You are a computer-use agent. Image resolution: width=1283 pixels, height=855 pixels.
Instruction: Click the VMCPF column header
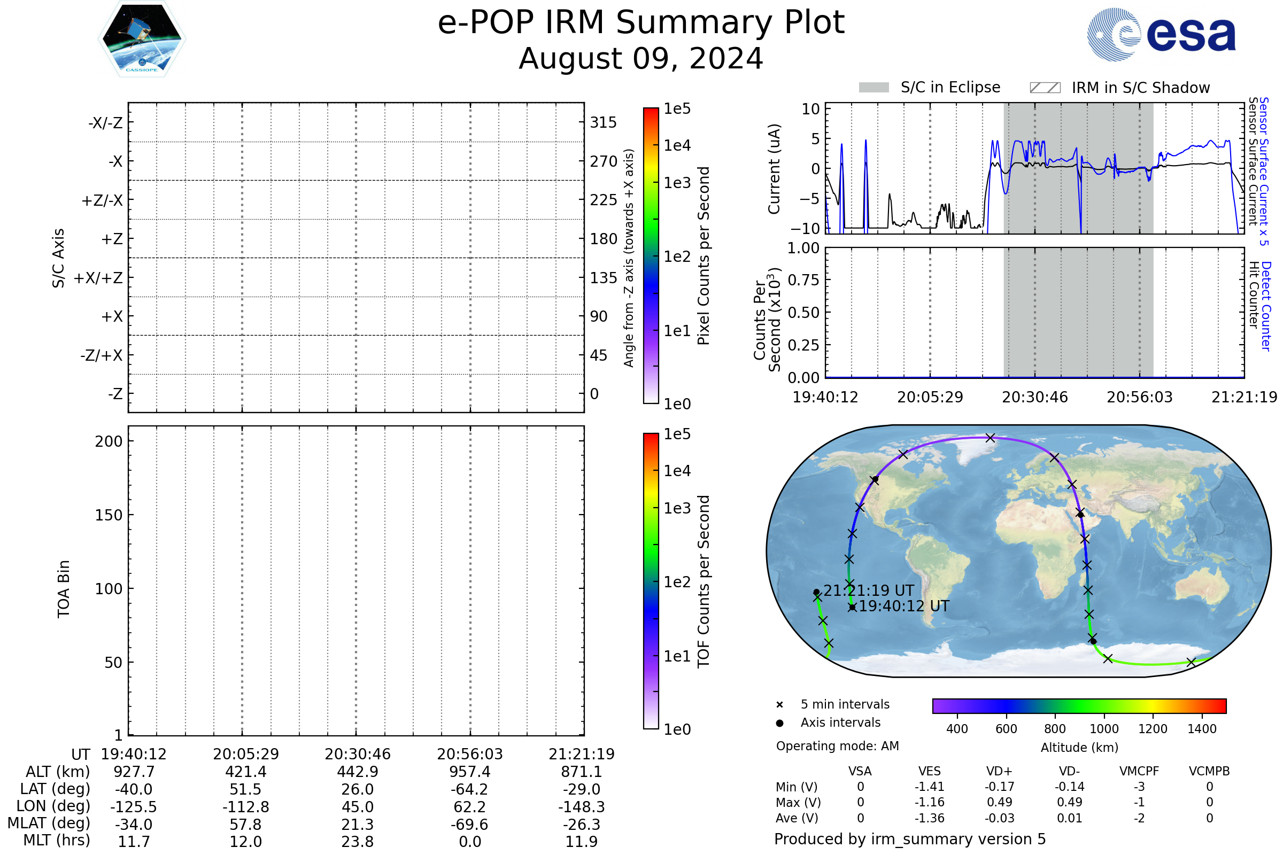point(1139,771)
